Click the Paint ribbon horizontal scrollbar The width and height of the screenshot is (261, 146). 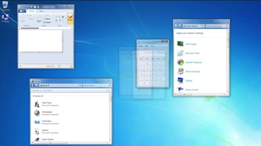pos(30,28)
